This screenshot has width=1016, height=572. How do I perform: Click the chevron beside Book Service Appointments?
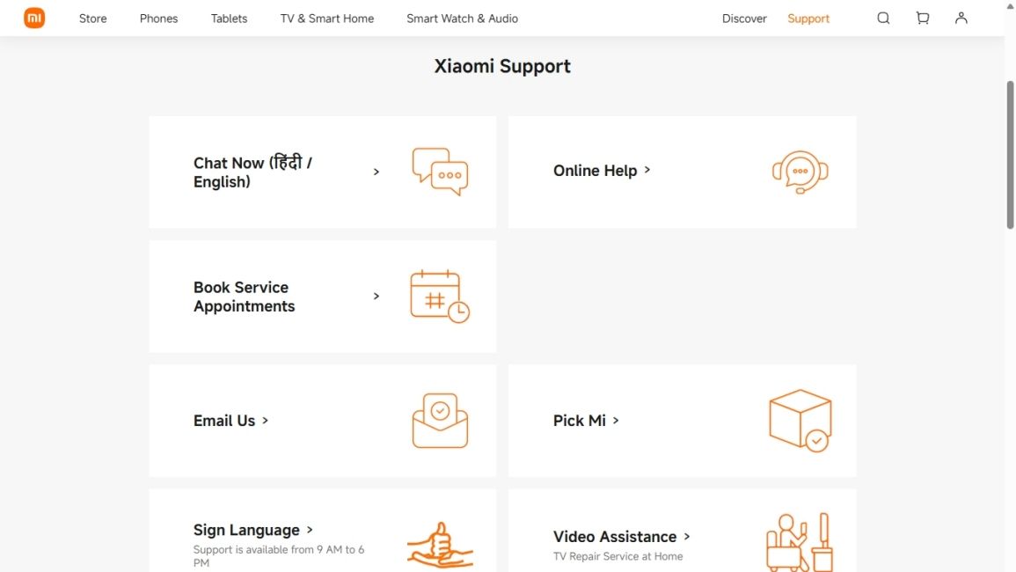click(x=376, y=297)
